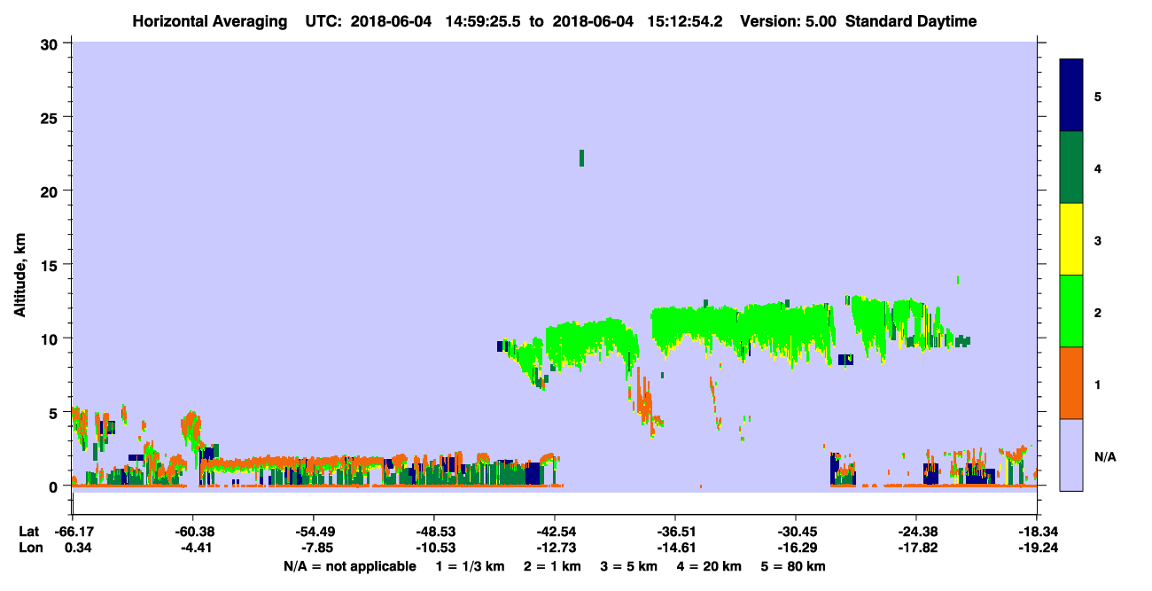Click 'N/A = not applicable' legend text
This screenshot has height=591, width=1152.
(349, 566)
